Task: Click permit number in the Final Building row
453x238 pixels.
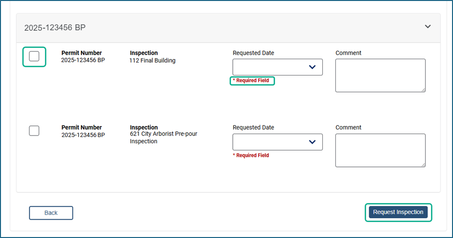Action: [83, 61]
